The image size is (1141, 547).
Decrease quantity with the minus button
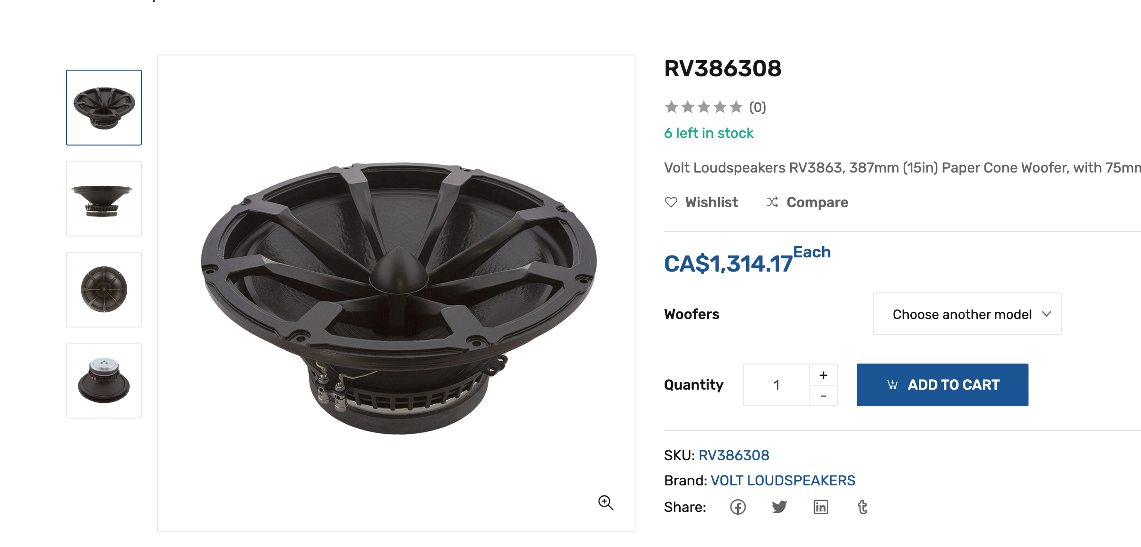coord(823,396)
